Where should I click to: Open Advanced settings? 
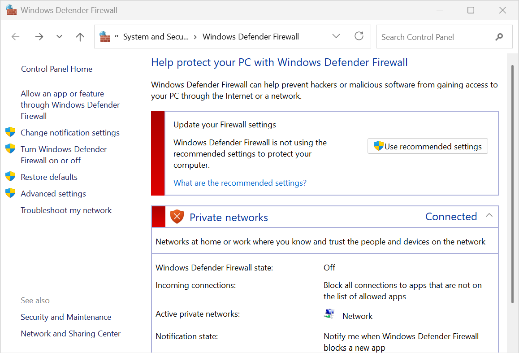coord(53,194)
